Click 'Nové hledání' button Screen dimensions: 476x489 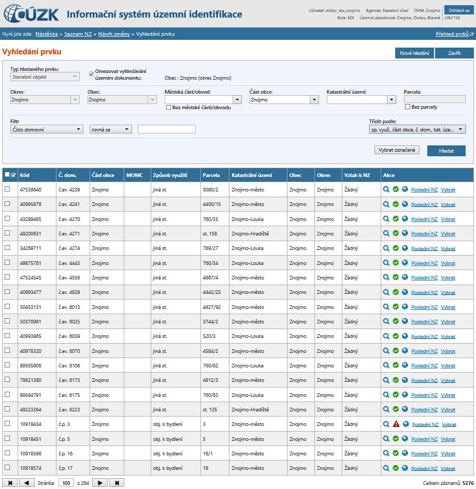[414, 53]
